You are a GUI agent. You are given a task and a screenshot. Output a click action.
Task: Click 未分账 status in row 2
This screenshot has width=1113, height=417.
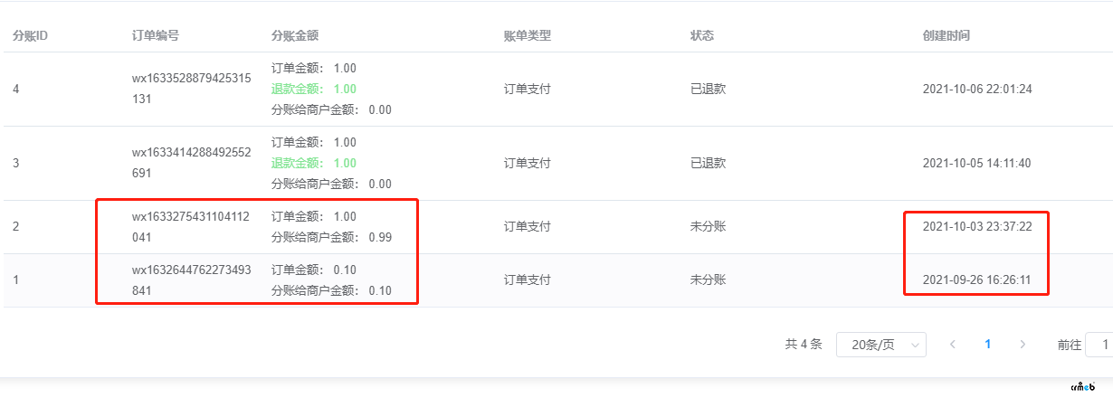(x=709, y=226)
